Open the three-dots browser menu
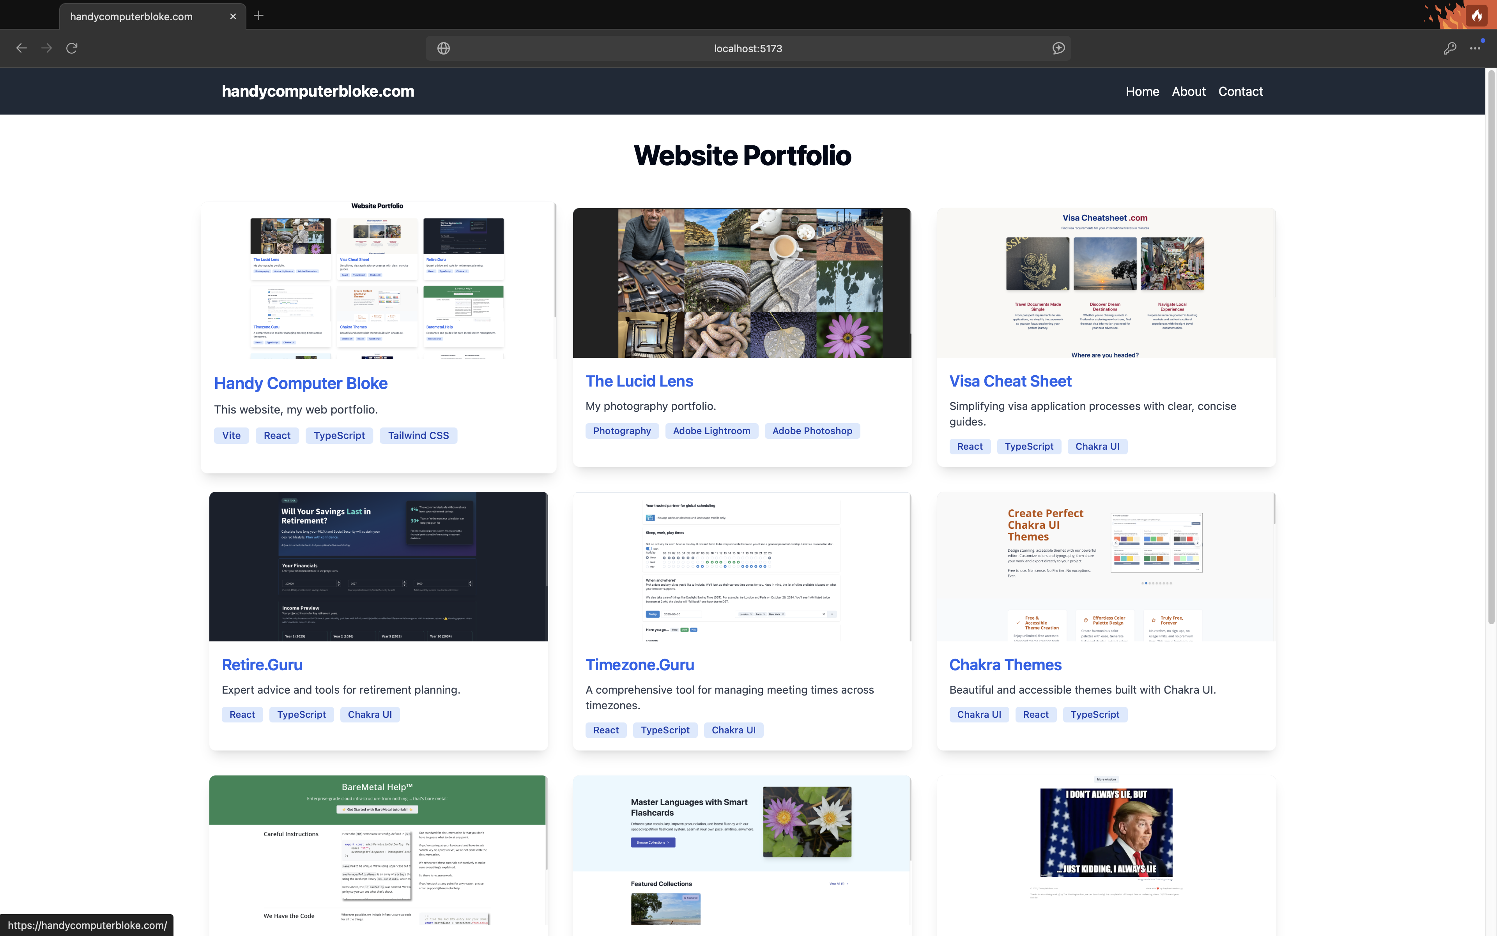The image size is (1497, 936). [1475, 48]
